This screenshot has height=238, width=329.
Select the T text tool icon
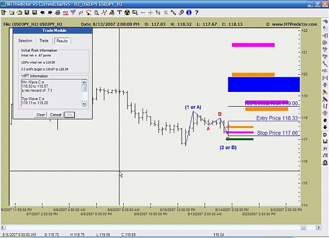click(119, 13)
